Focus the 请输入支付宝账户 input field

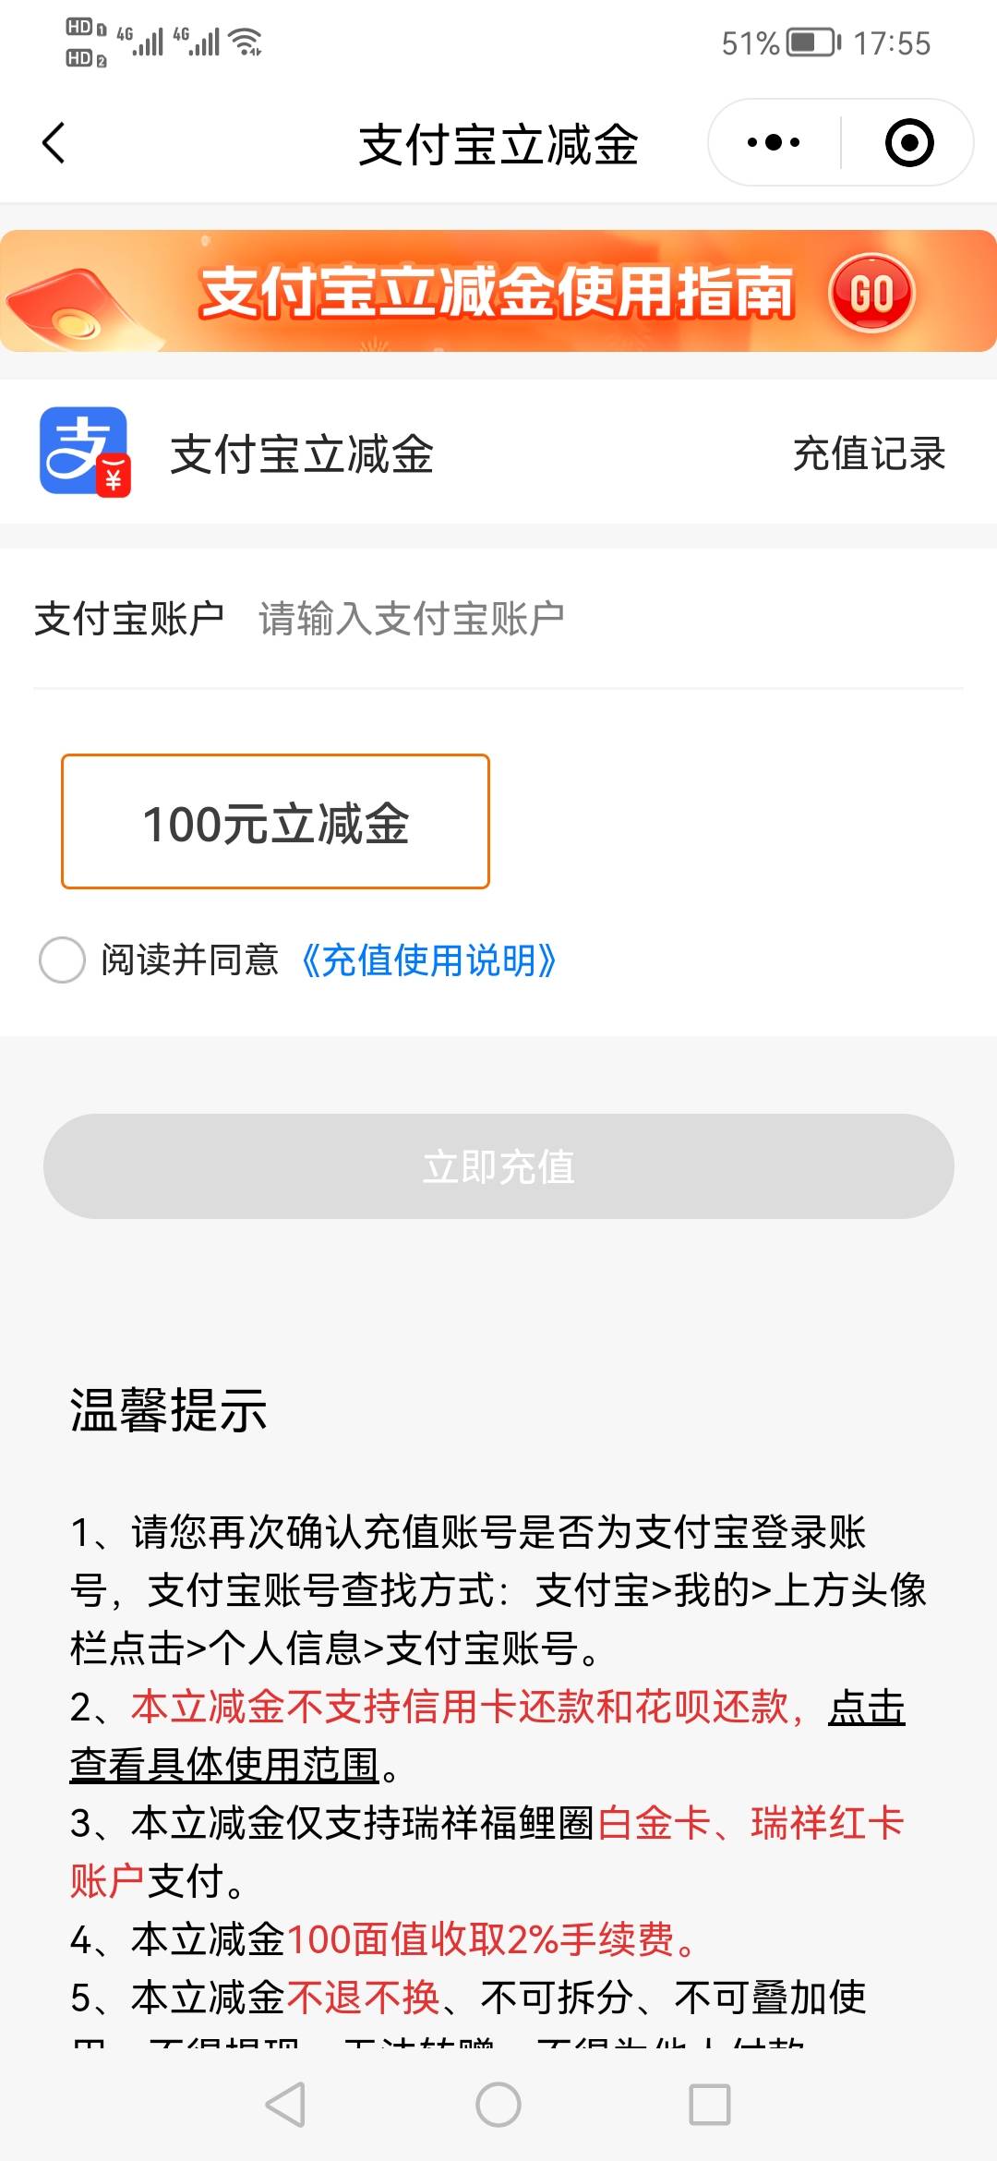[609, 619]
